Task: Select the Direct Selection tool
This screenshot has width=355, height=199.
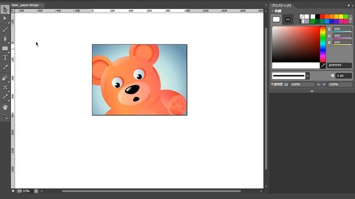Action: pyautogui.click(x=5, y=18)
